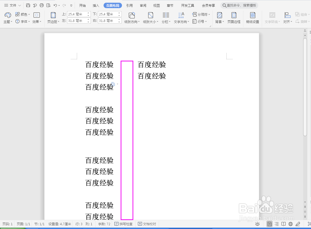This screenshot has width=311, height=229.
Task: Open 纸张大小 paper size options
Action: tap(151, 18)
